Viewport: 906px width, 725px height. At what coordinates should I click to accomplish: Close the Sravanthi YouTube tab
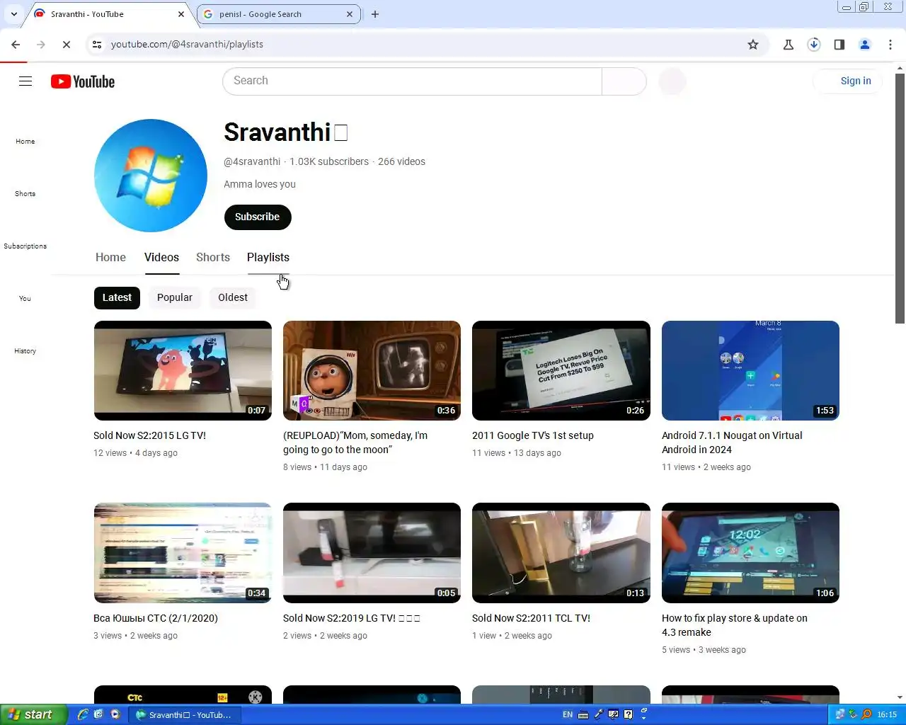[x=181, y=14]
